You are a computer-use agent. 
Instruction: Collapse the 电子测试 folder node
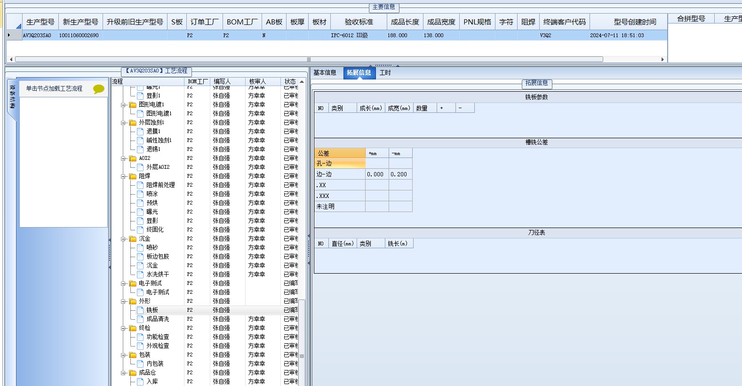pyautogui.click(x=123, y=284)
